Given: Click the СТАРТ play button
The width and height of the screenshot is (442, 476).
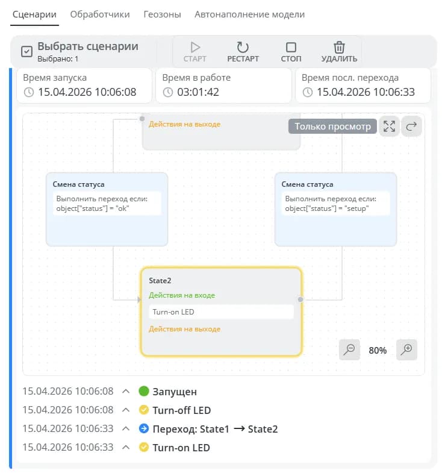Looking at the screenshot, I should tap(195, 52).
